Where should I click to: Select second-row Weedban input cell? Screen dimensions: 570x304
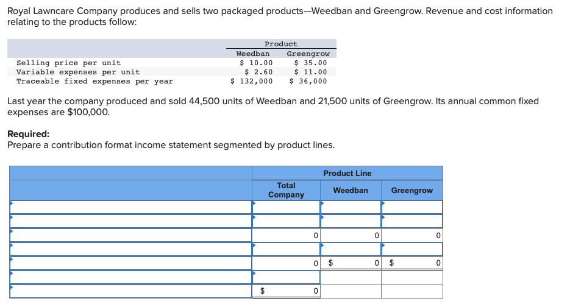(x=351, y=221)
